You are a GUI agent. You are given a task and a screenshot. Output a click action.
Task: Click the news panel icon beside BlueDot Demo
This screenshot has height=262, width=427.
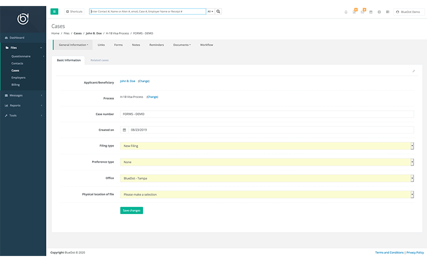(388, 12)
